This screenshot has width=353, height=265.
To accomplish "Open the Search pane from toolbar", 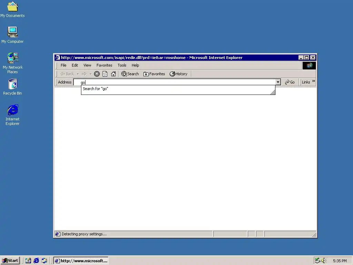I will (130, 74).
